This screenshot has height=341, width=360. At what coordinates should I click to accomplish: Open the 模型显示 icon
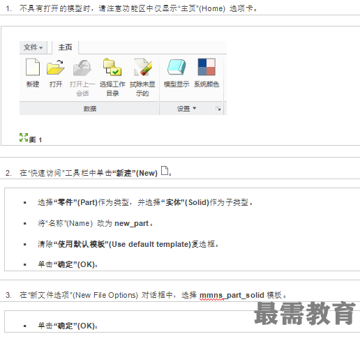point(177,67)
